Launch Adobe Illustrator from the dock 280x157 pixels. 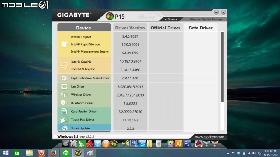[178, 143]
